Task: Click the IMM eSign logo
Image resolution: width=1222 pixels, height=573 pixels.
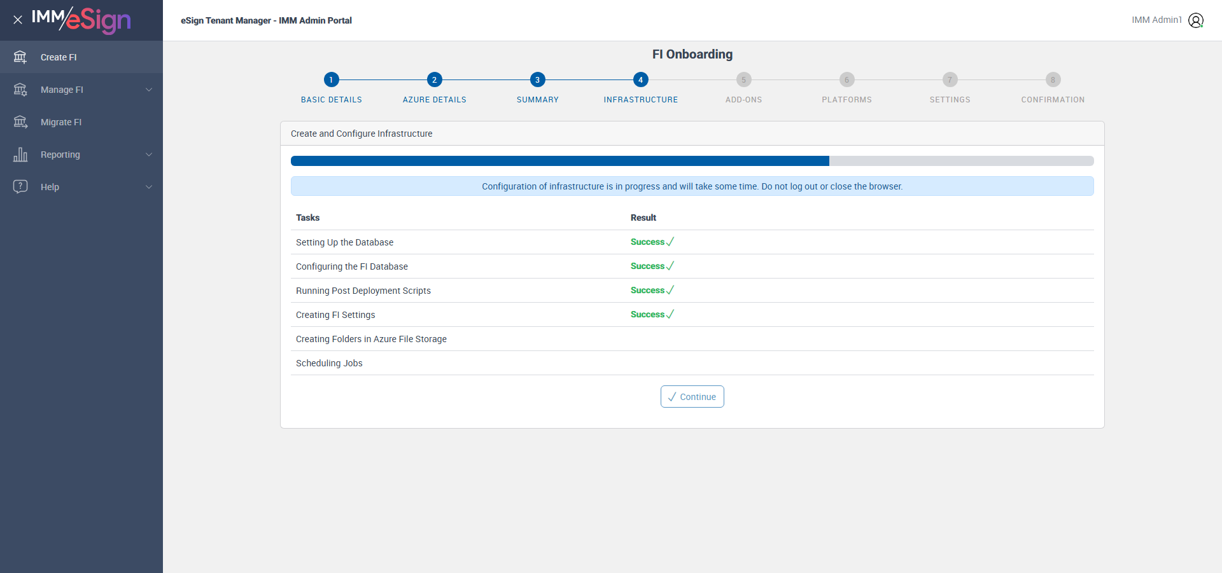Action: click(x=81, y=20)
